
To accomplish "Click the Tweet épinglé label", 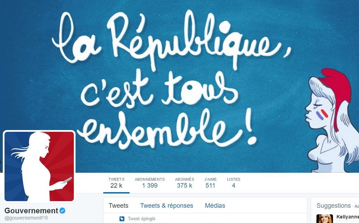I will [x=141, y=218].
